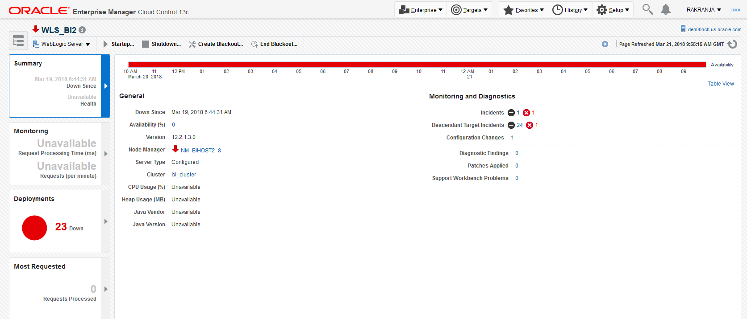The width and height of the screenshot is (747, 319).
Task: Open the Targets menu
Action: (x=469, y=10)
